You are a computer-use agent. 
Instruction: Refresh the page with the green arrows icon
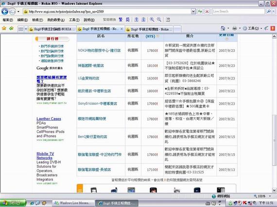pos(200,12)
